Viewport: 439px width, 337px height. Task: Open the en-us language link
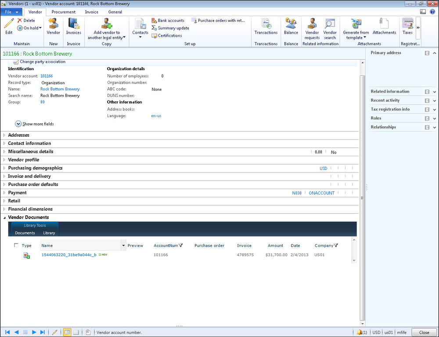(156, 116)
